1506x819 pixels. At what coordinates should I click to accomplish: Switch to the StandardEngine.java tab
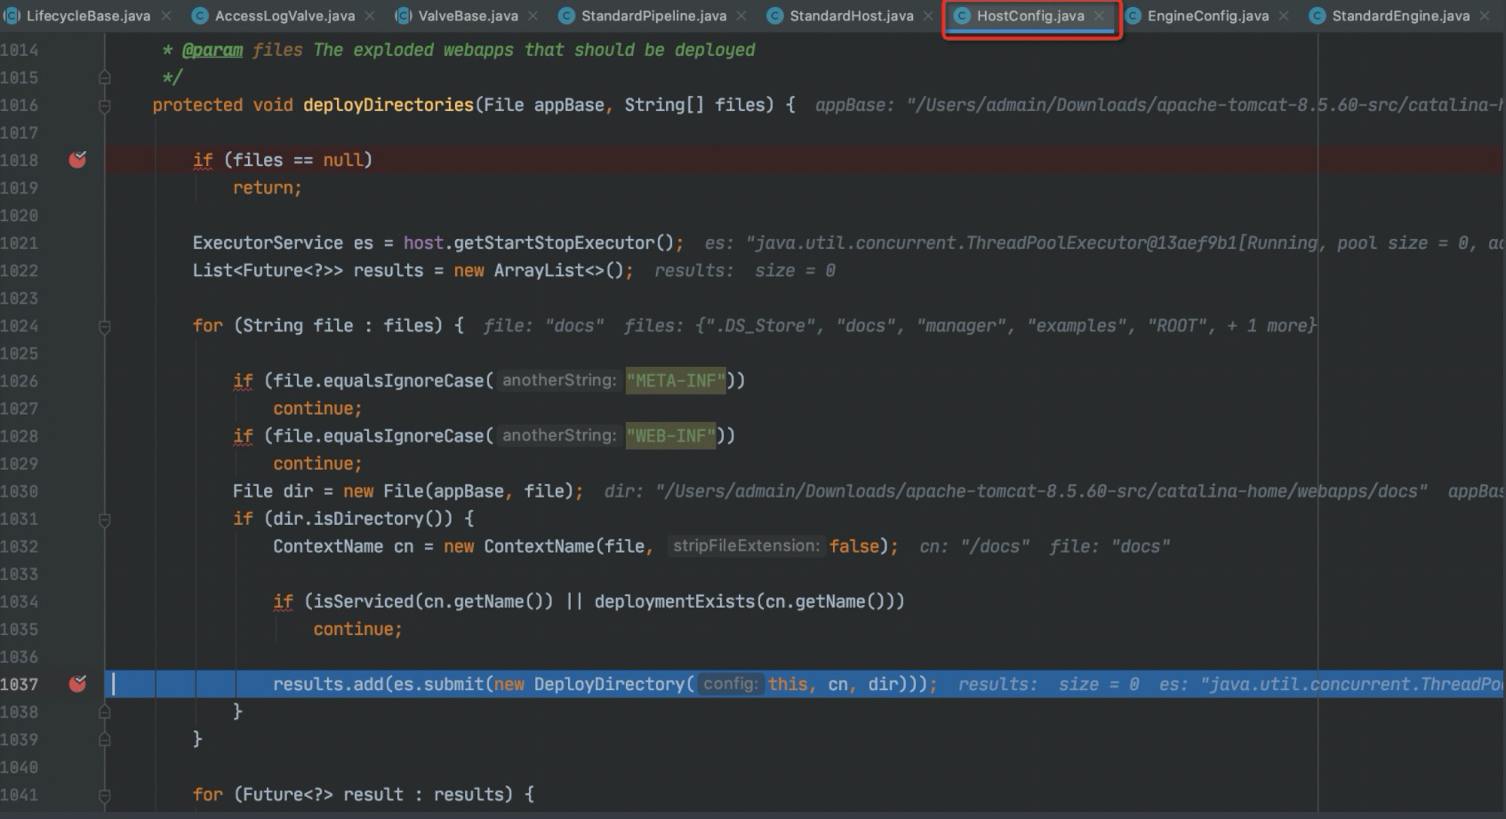[x=1400, y=16]
